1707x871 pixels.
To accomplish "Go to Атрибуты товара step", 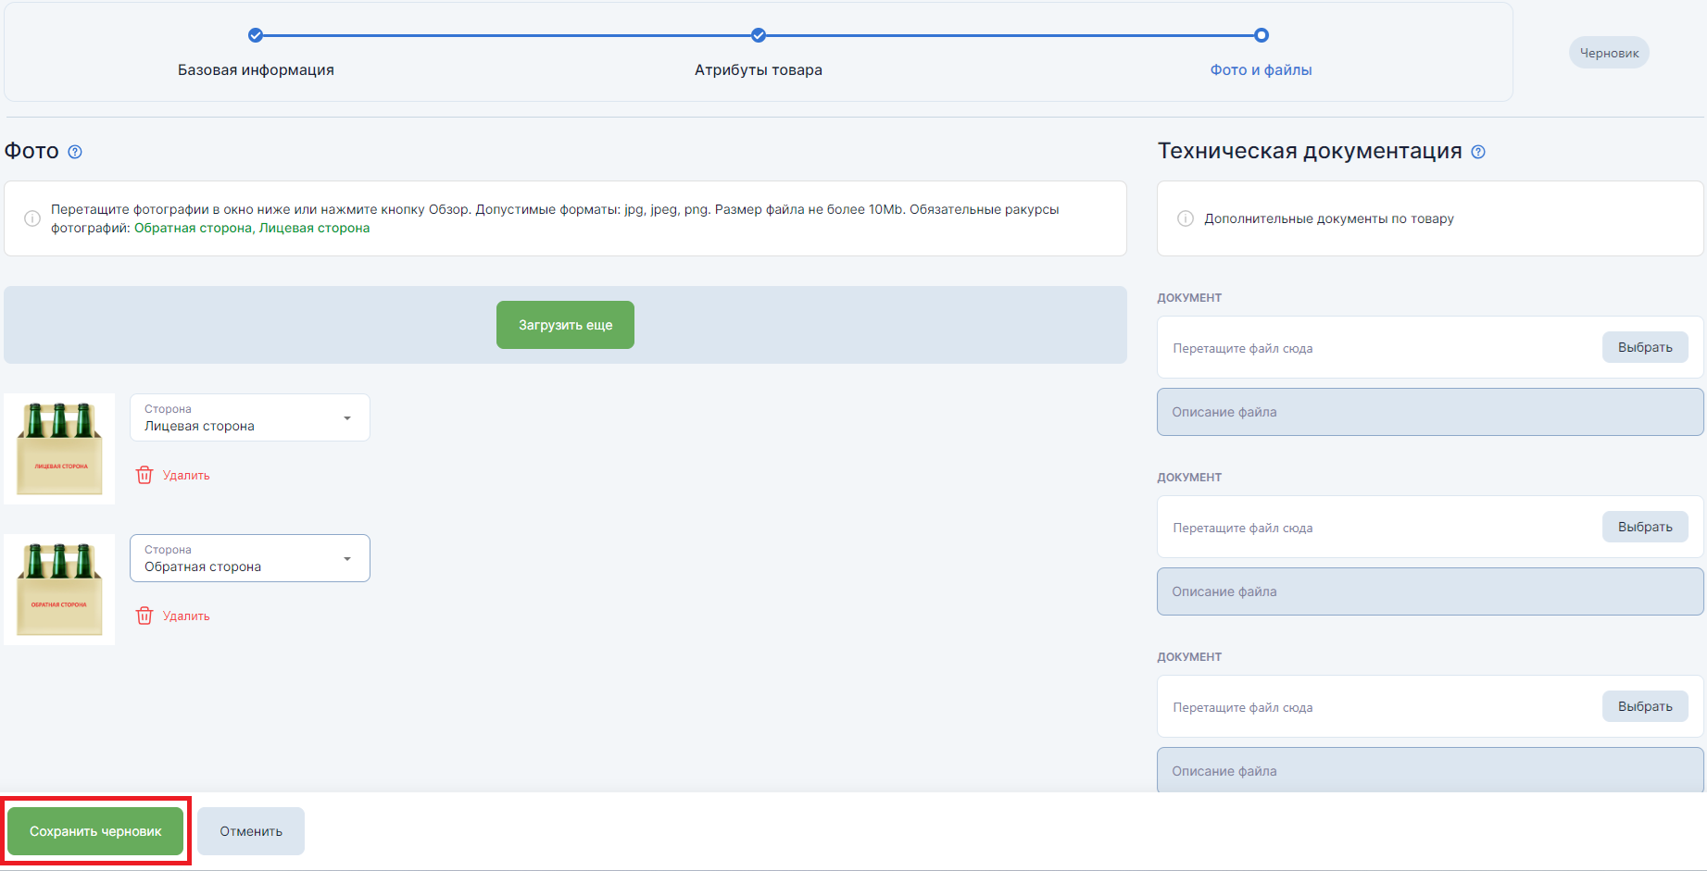I will 759,69.
